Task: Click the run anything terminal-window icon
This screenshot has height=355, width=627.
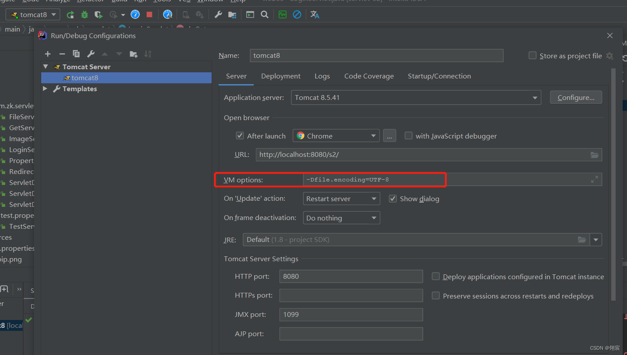Action: point(250,15)
